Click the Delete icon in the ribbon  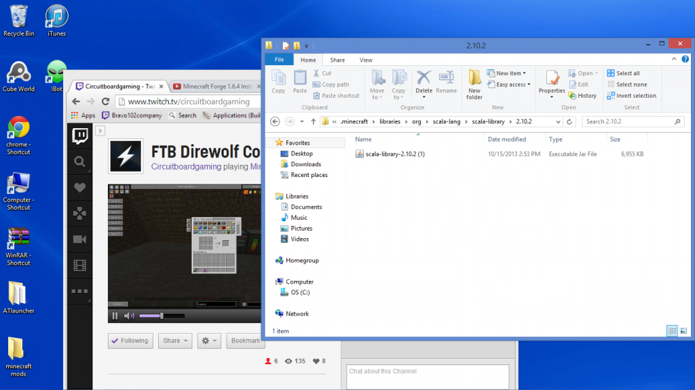pos(424,81)
